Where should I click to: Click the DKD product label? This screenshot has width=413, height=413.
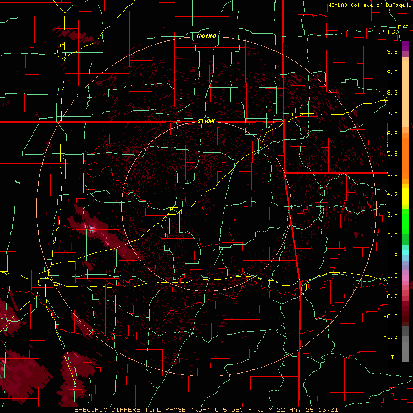click(x=403, y=28)
